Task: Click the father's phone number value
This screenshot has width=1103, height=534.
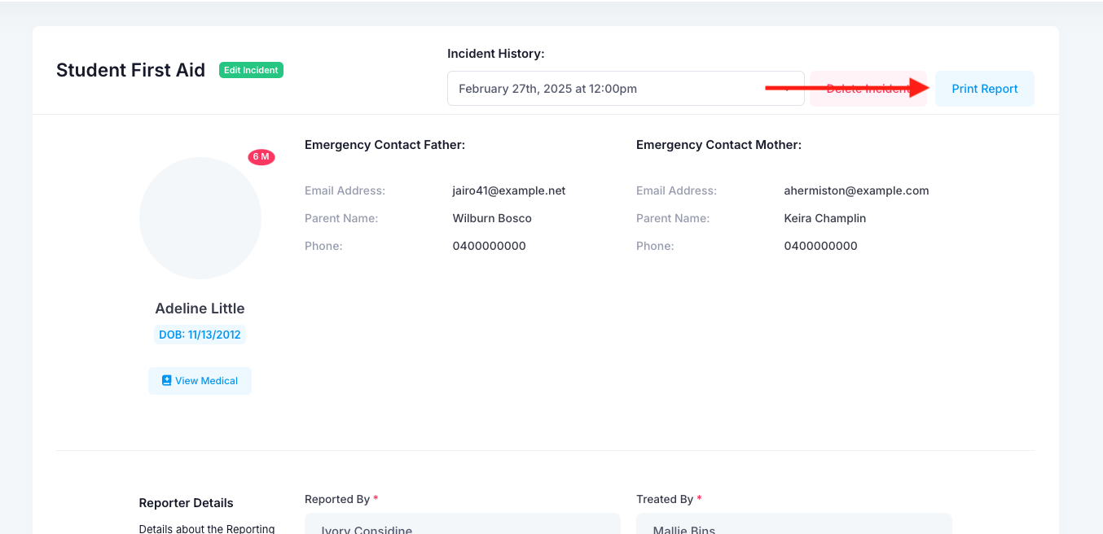Action: click(x=489, y=246)
